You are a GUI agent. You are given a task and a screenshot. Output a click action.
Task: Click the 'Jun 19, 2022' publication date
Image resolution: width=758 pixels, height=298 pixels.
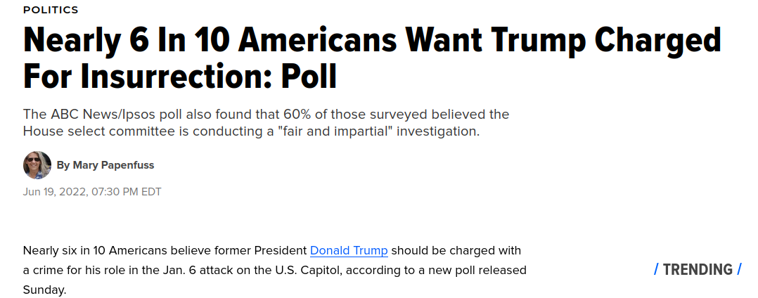point(55,192)
